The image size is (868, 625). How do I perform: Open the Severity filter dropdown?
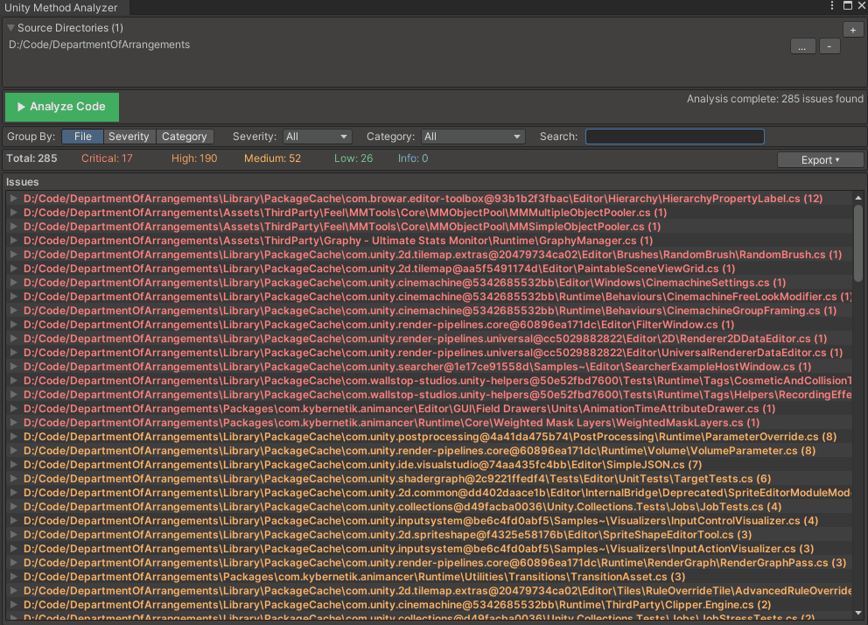[317, 137]
